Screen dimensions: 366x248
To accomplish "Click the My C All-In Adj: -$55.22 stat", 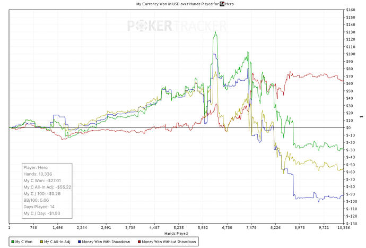I will tap(47, 187).
